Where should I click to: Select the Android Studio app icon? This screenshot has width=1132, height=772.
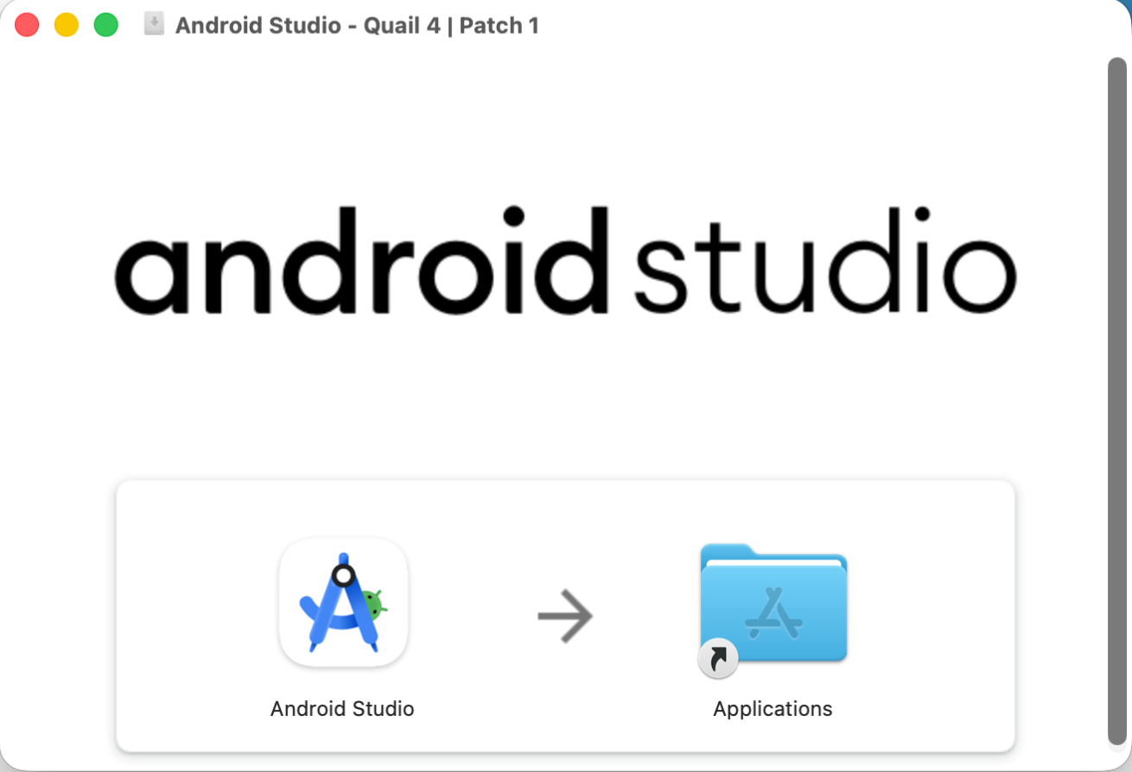pyautogui.click(x=343, y=602)
